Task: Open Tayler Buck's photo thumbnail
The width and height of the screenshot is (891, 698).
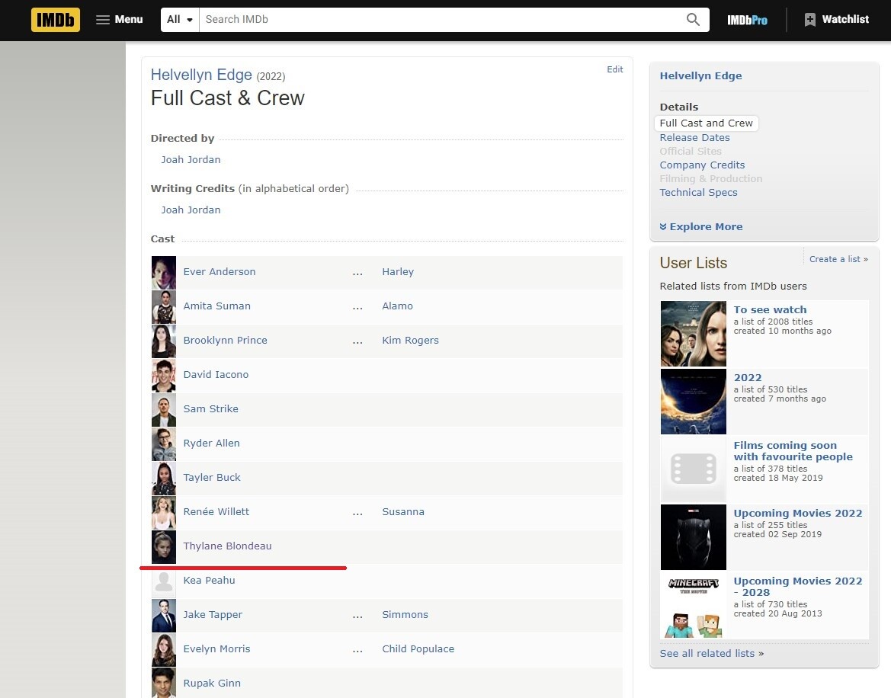Action: click(x=164, y=479)
